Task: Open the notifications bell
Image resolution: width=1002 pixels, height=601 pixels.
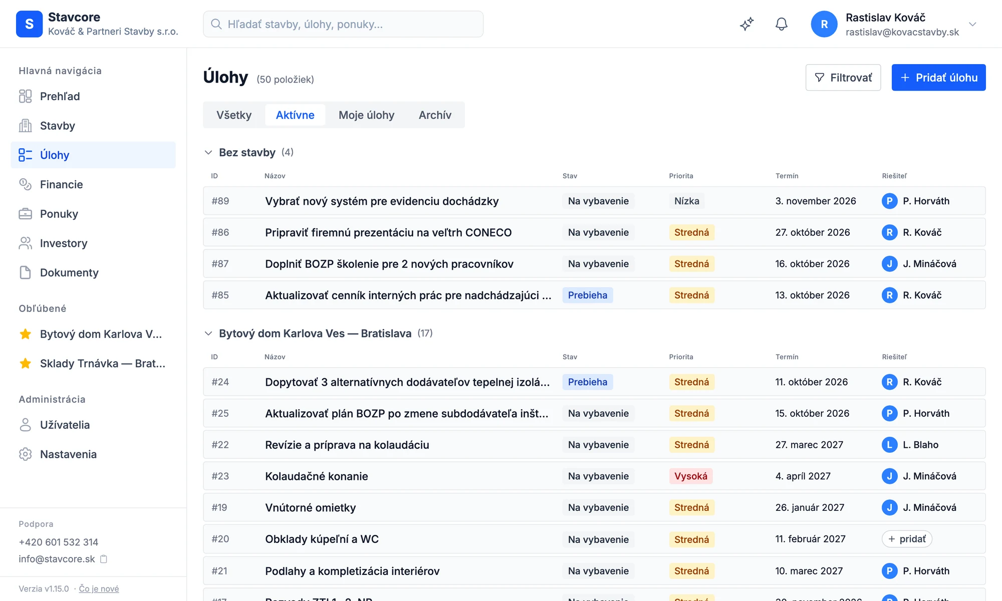Action: tap(781, 24)
